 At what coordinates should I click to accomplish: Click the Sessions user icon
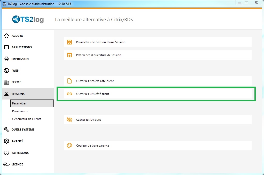pyautogui.click(x=6, y=94)
